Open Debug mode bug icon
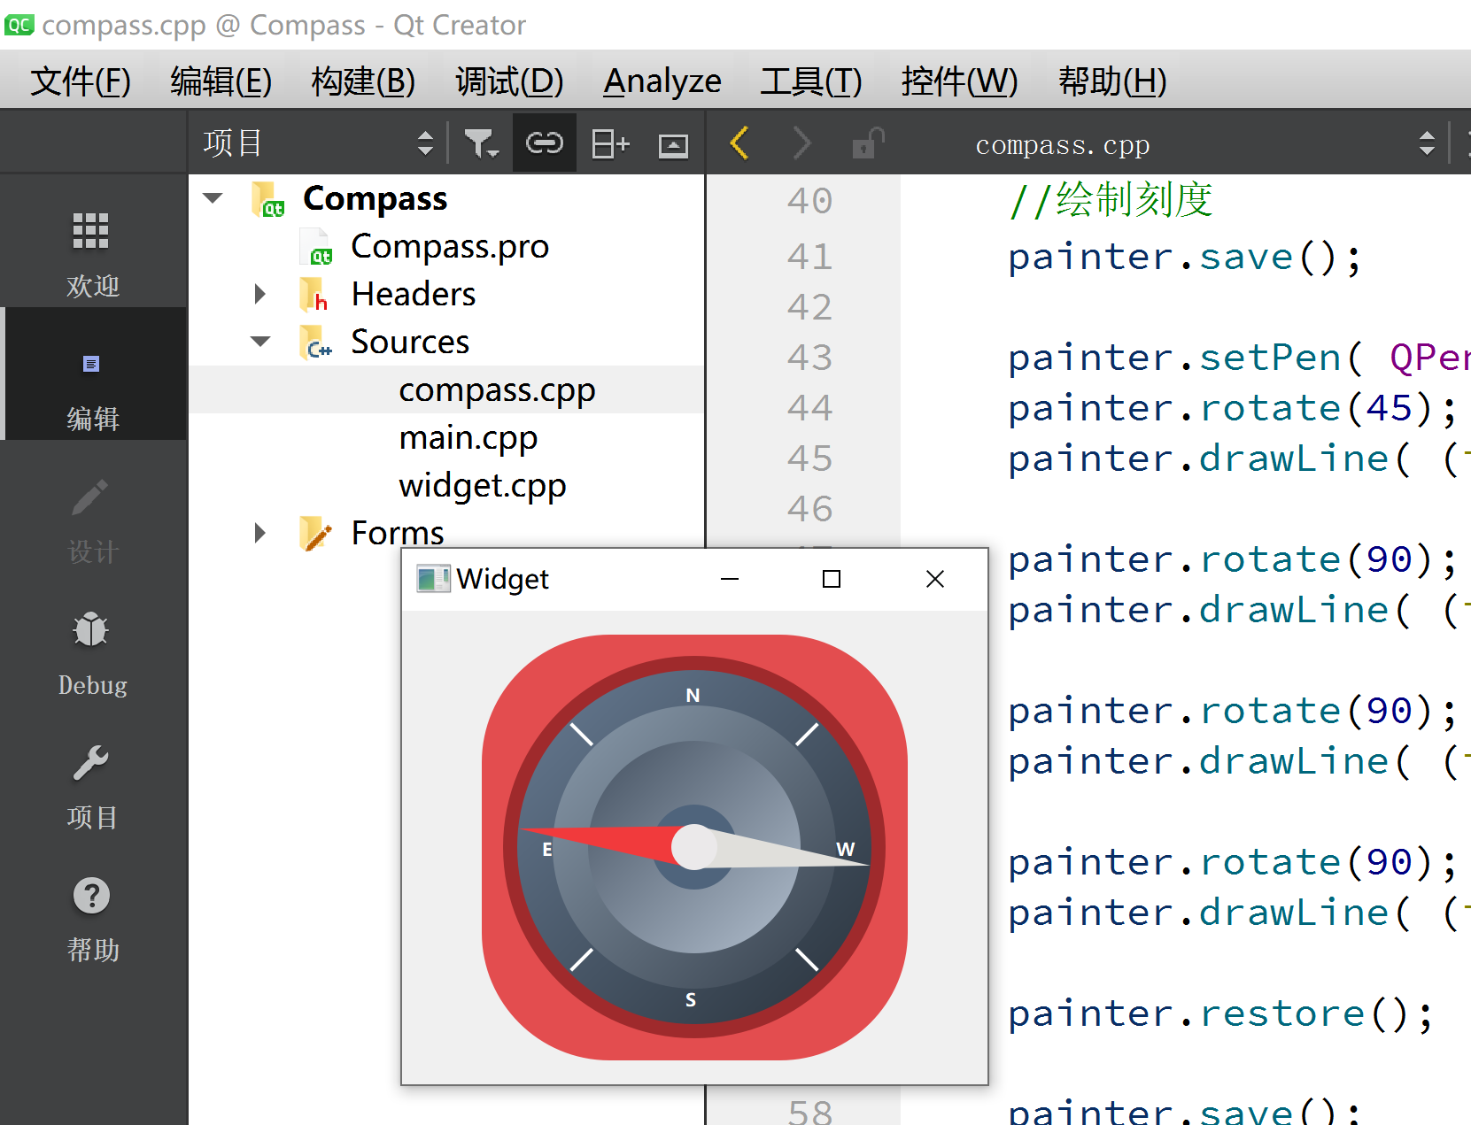Image resolution: width=1471 pixels, height=1125 pixels. pos(91,629)
